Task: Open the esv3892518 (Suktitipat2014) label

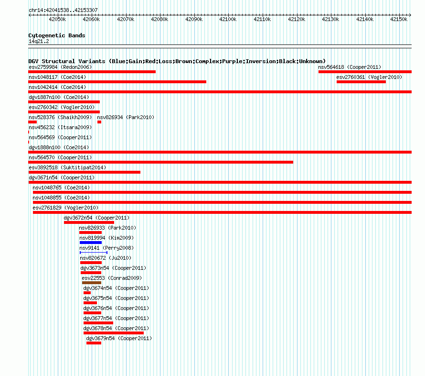Action: click(67, 167)
